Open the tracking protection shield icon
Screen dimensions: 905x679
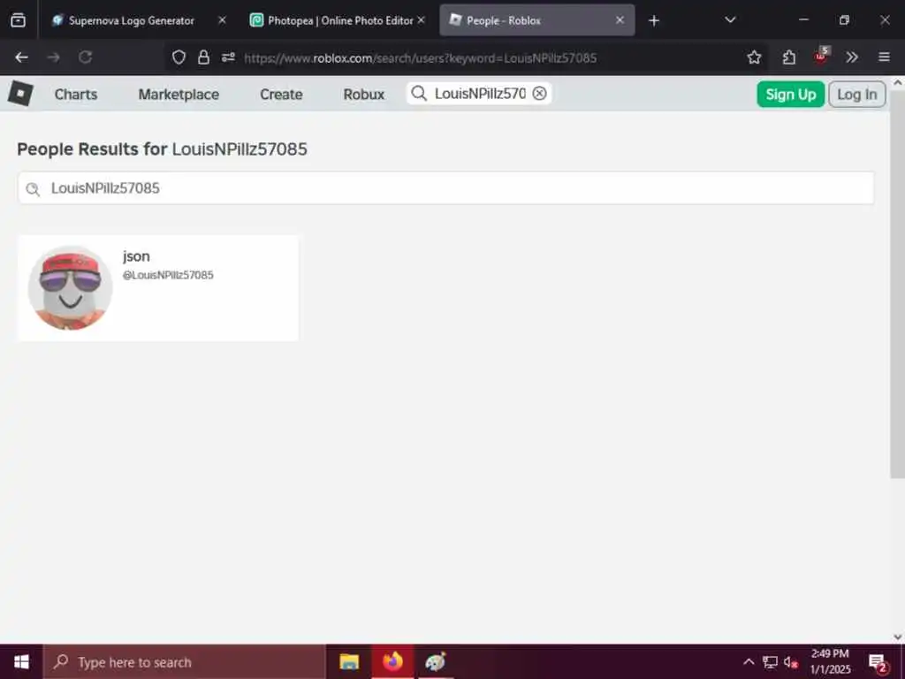click(179, 57)
